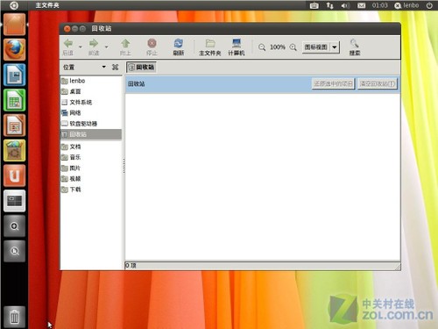The width and height of the screenshot is (438, 329).
Task: Click Empty Trash (清空回收站) button
Action: click(x=378, y=83)
